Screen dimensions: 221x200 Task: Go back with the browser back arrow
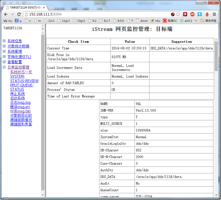coord(6,14)
